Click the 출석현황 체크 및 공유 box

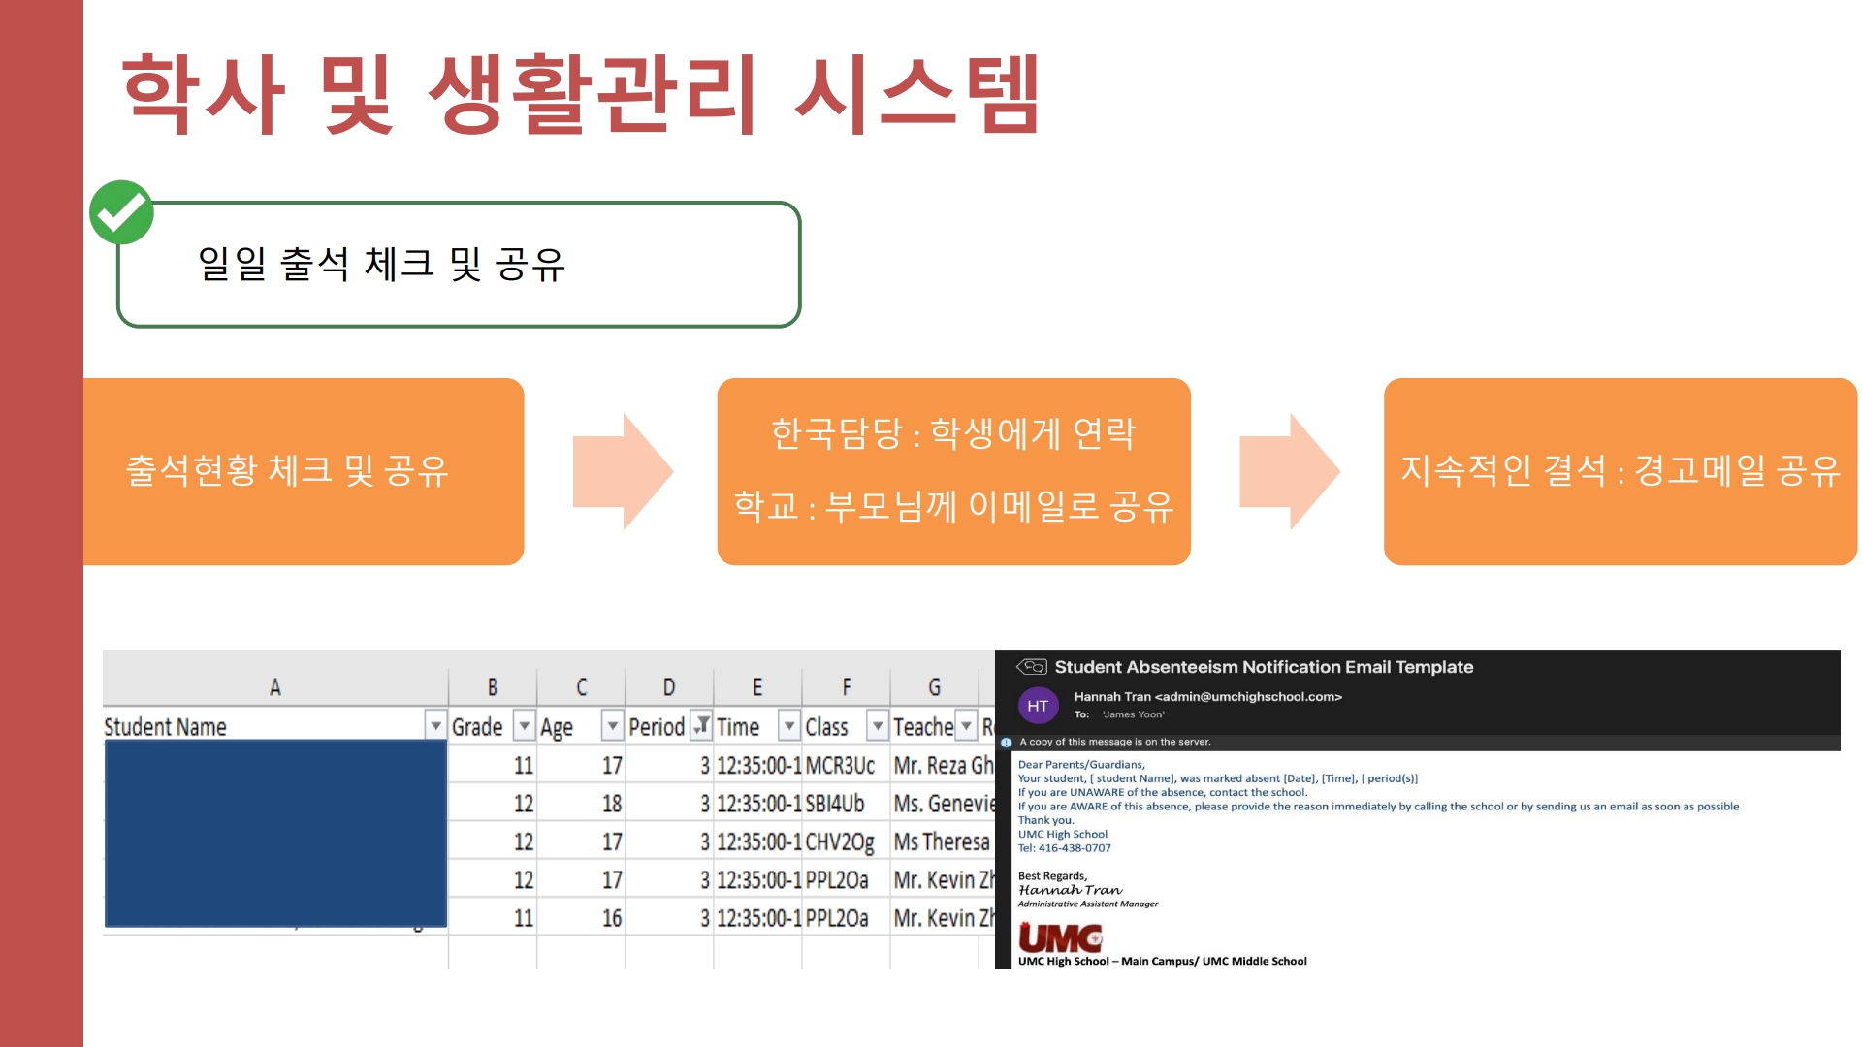(304, 471)
